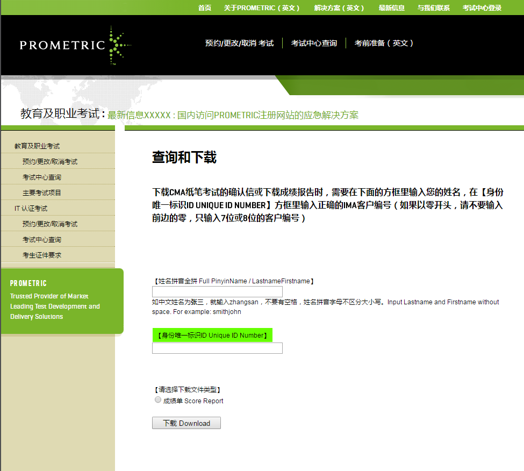Viewport: 524px width, 471px height.
Task: Select the 成绩单 Score Report radio button
Action: coord(158,400)
